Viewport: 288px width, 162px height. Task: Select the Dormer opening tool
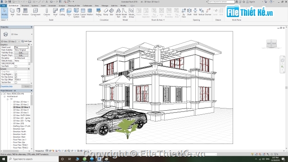tap(208, 12)
